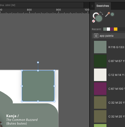
Task: Pick the yellow recent colour
Action: point(115,29)
